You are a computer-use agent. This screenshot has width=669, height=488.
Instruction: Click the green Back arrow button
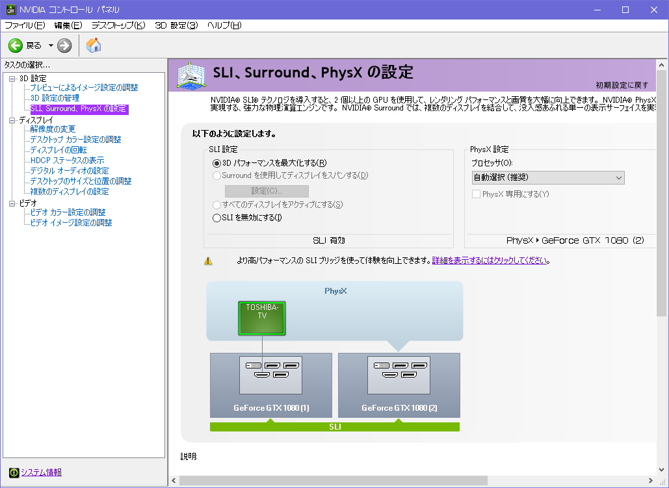point(16,45)
